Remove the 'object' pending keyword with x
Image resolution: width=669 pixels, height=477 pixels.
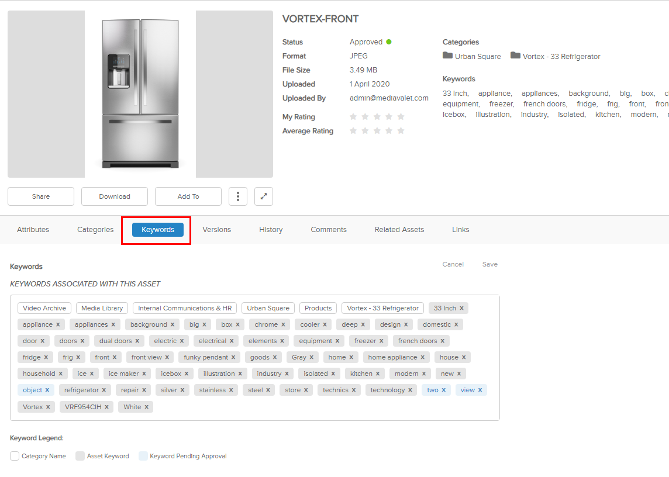tap(47, 390)
